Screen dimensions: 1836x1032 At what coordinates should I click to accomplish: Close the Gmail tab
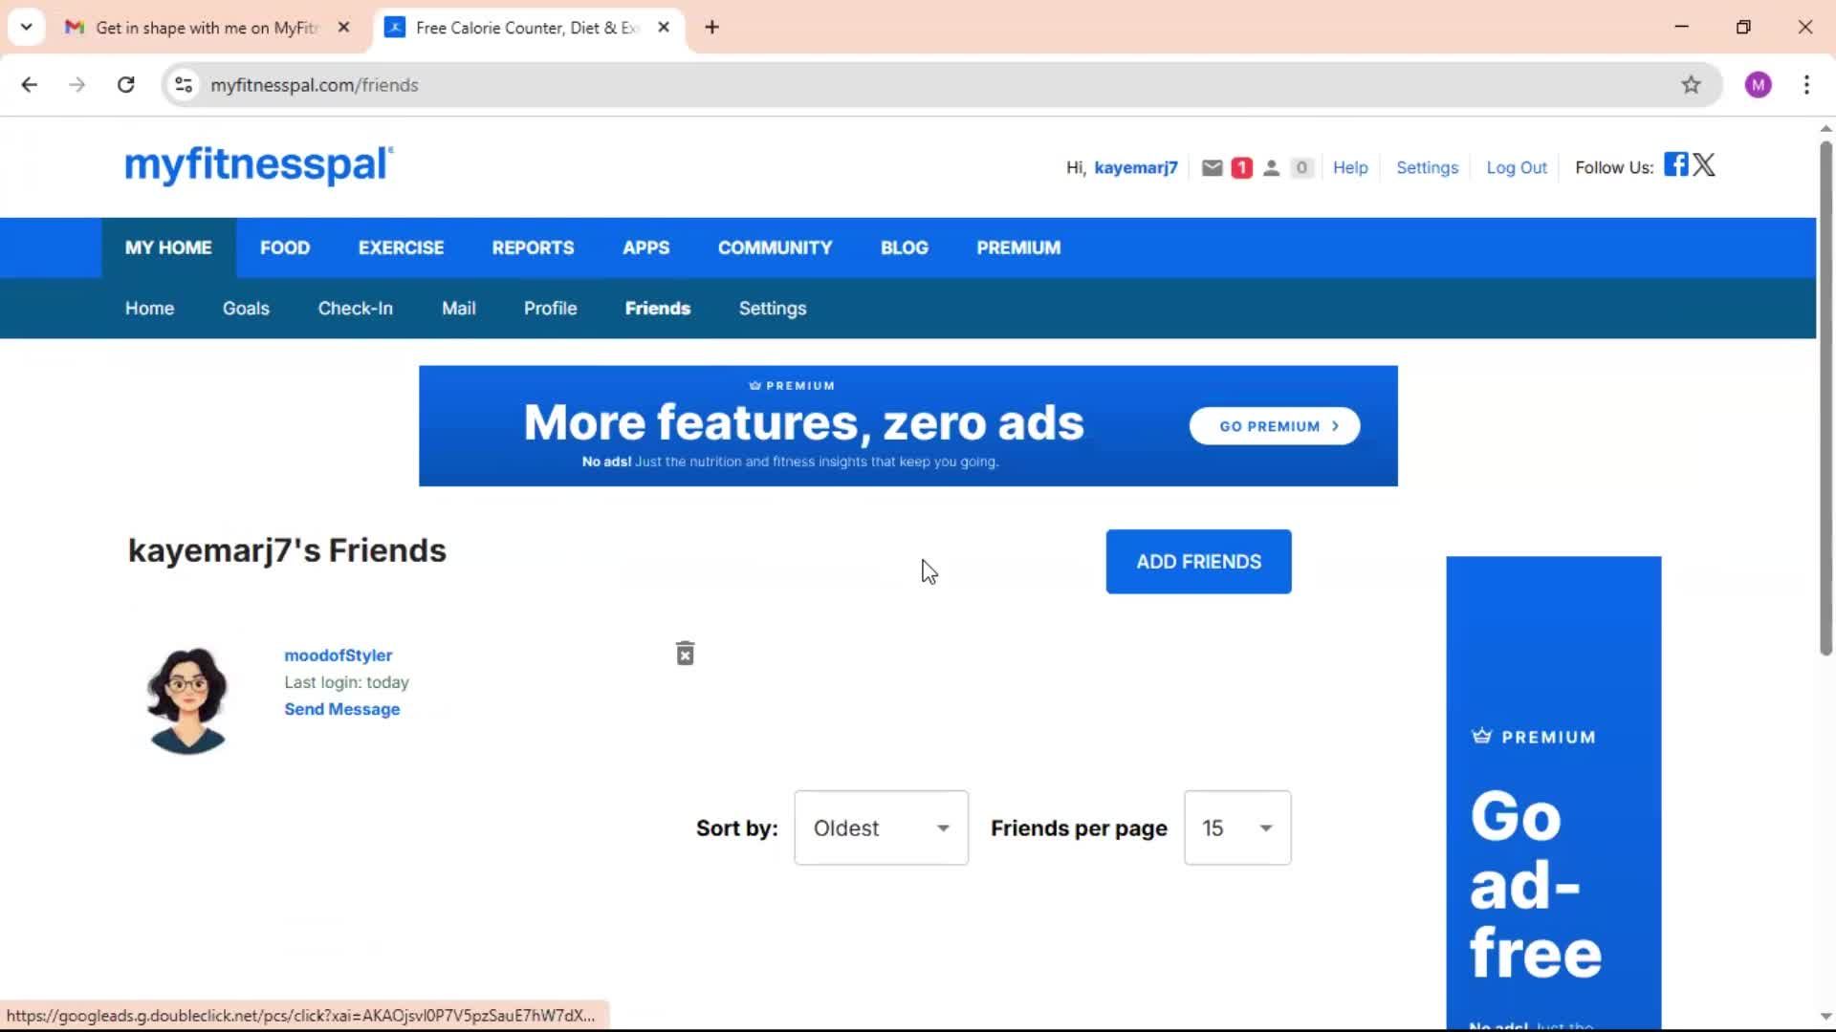[343, 28]
